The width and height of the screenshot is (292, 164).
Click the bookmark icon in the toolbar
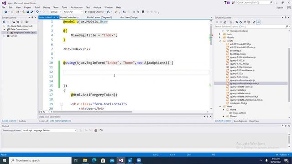pos(143,12)
